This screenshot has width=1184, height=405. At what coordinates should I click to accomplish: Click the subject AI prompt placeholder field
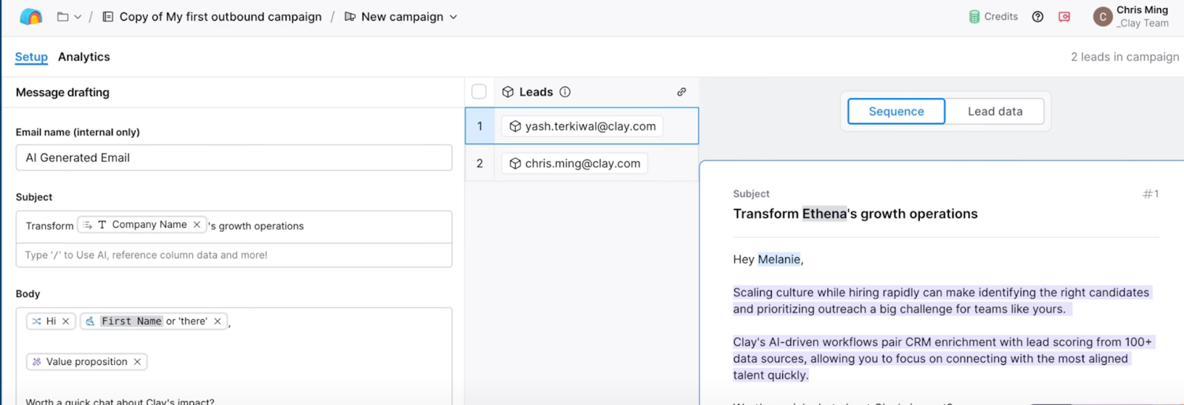[234, 255]
